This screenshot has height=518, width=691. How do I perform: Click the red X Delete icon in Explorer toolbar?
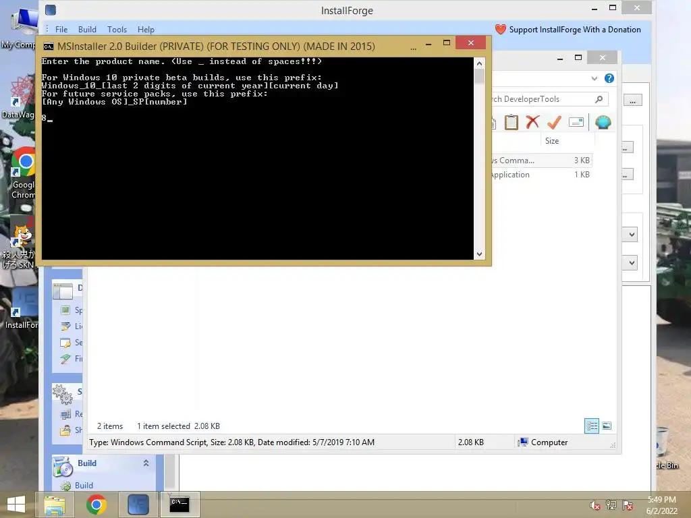click(x=532, y=121)
